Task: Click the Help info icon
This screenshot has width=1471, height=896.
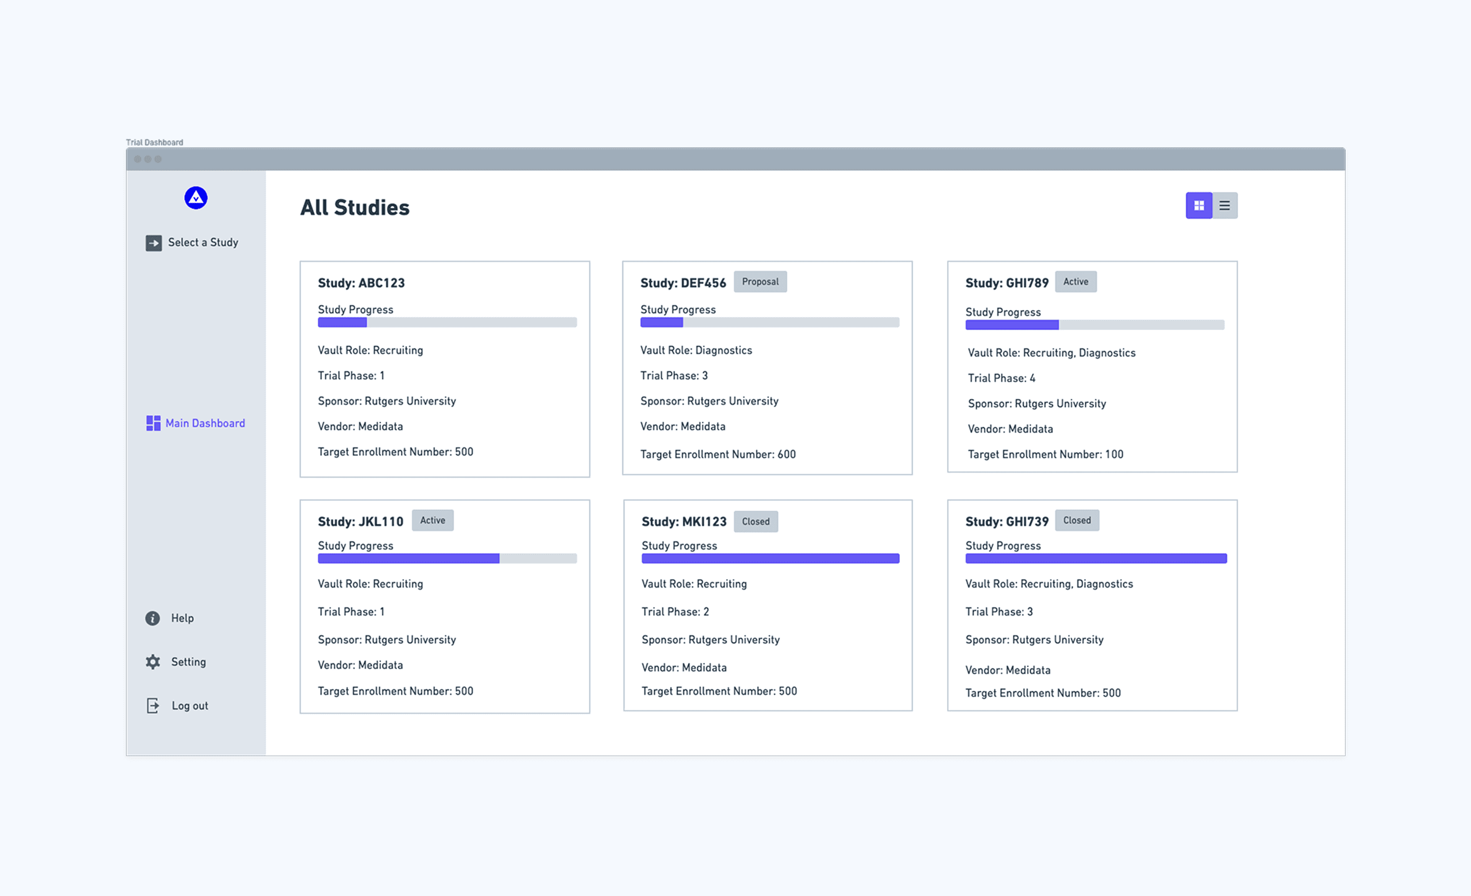Action: point(153,618)
